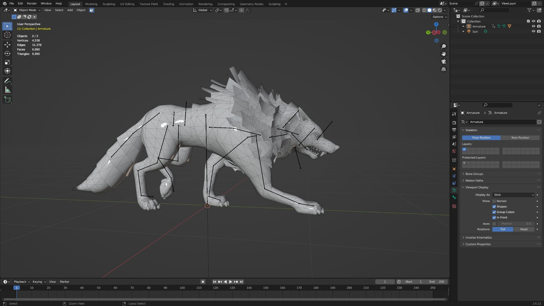Open the Texture properties tab
Viewport: 544px width, 306px height.
point(454,206)
